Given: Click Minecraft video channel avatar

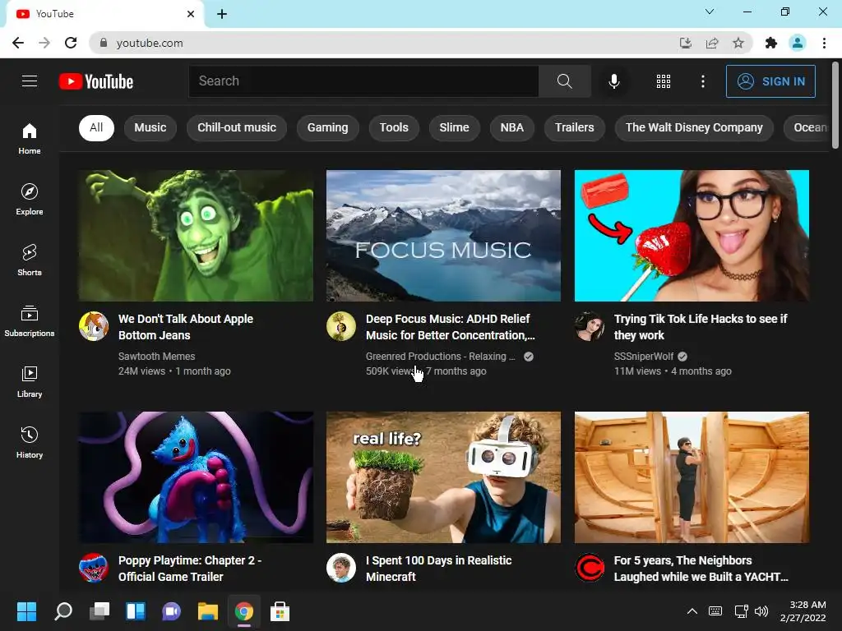Looking at the screenshot, I should click(341, 568).
